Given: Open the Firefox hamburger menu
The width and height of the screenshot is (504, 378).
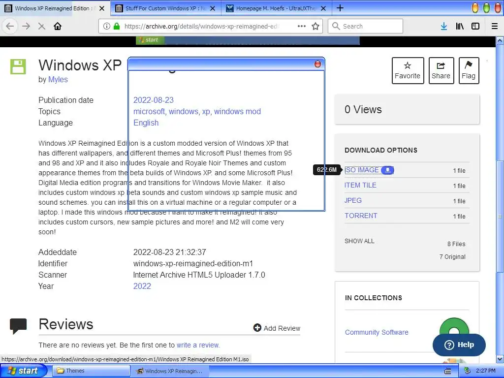Looking at the screenshot, I should [495, 26].
